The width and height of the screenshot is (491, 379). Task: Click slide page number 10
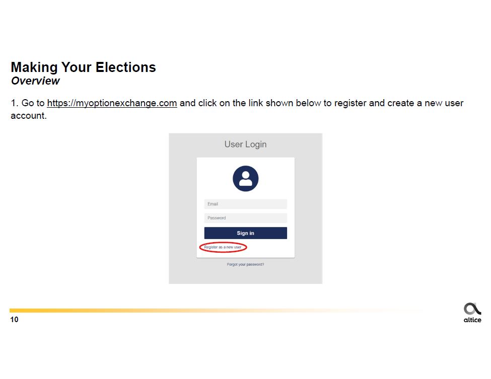pos(14,320)
